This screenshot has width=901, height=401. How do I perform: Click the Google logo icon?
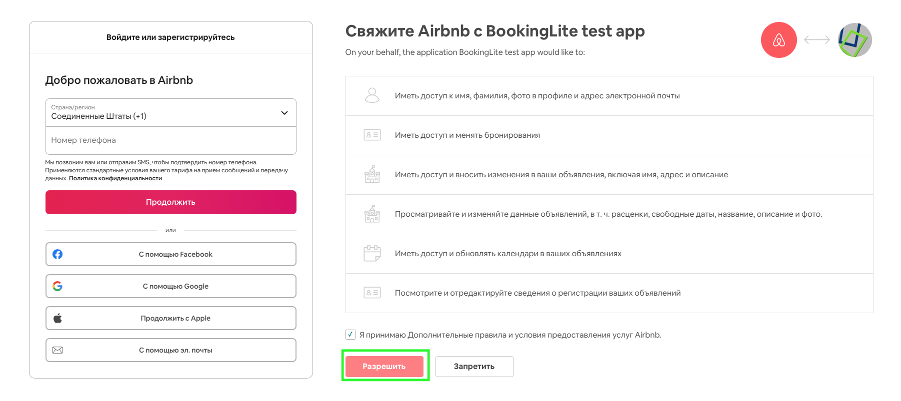click(57, 286)
